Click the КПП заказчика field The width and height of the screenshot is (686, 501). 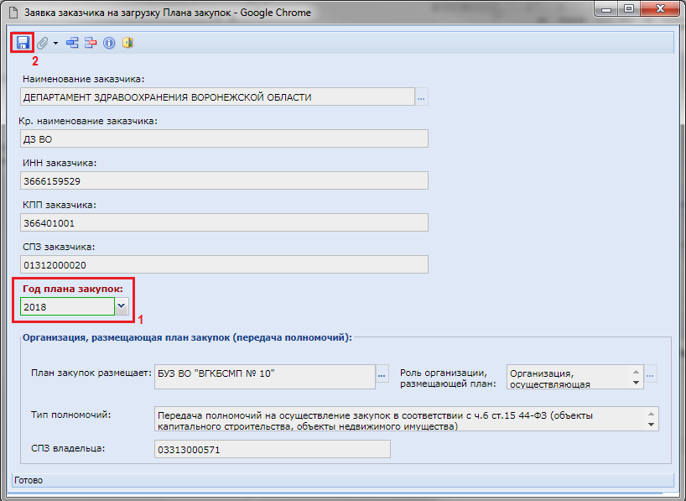click(x=223, y=222)
